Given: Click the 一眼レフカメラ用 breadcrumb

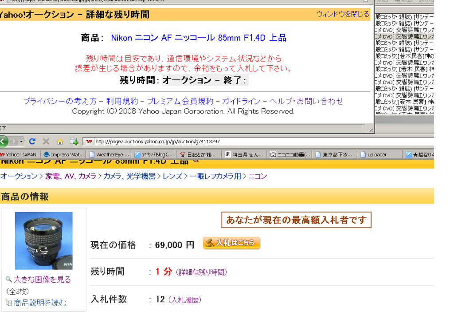Looking at the screenshot, I should (215, 176).
